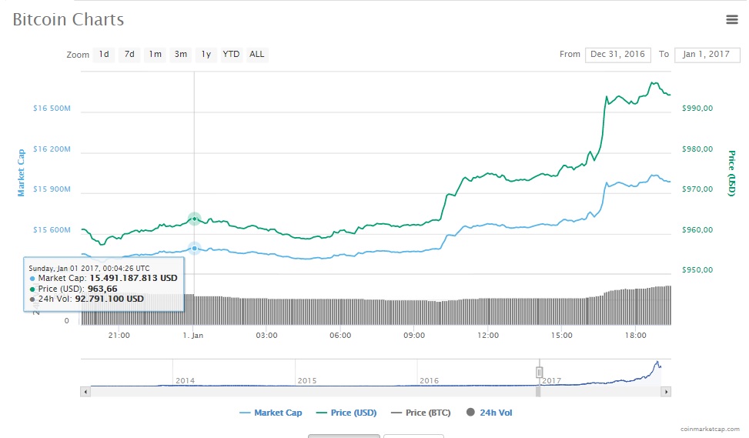Set zoom to YTD
This screenshot has height=438, width=749.
(231, 55)
